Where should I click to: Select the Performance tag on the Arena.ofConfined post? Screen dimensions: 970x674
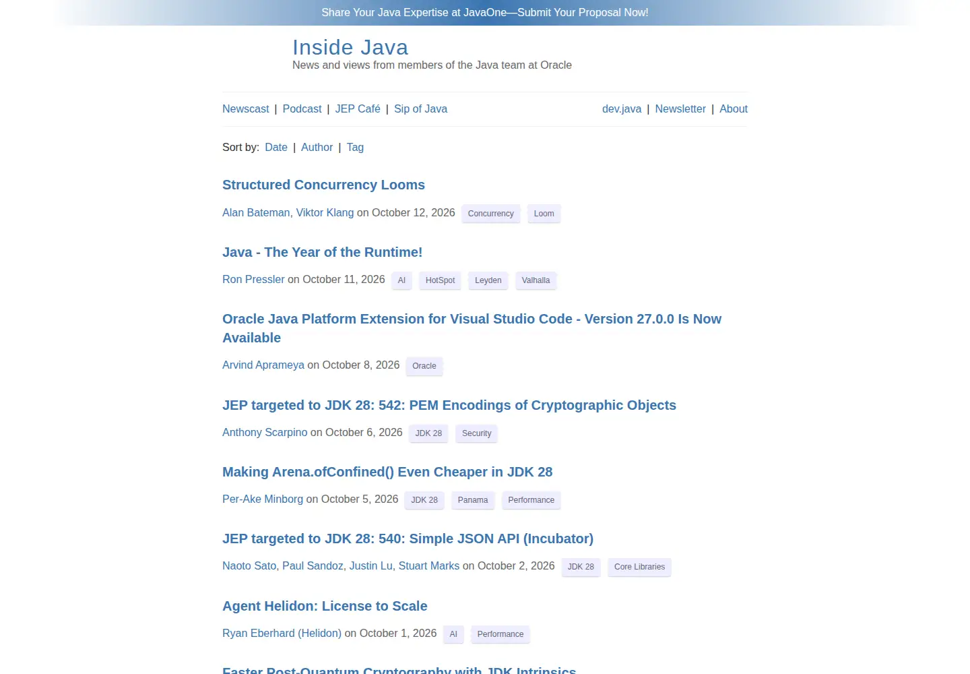(531, 500)
